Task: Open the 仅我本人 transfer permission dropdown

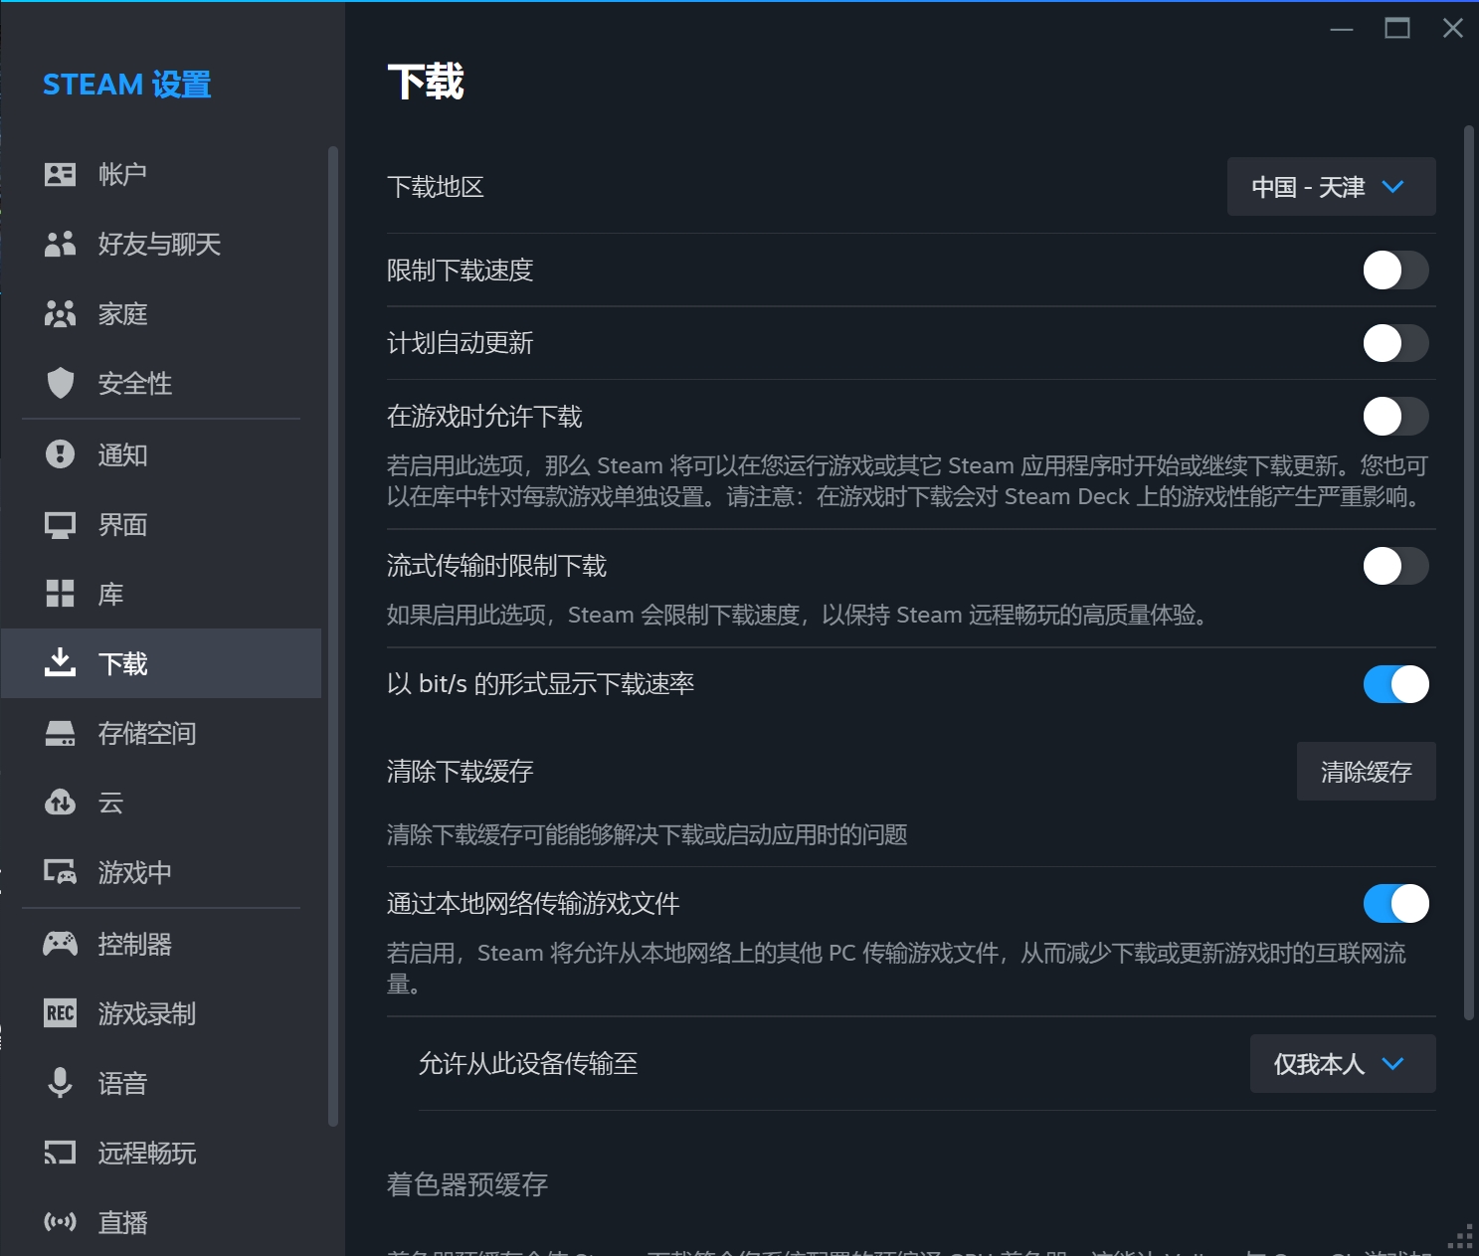Action: tap(1342, 1064)
